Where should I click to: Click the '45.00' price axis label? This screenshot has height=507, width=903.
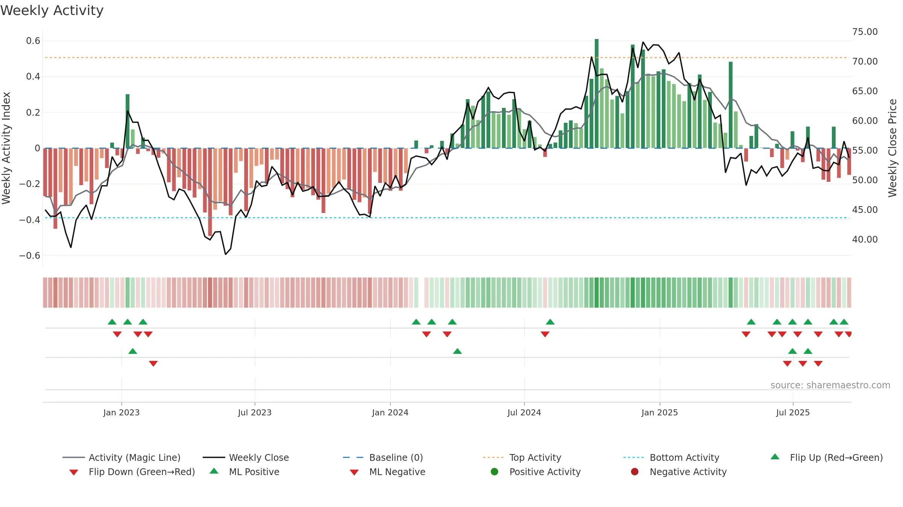(x=865, y=210)
